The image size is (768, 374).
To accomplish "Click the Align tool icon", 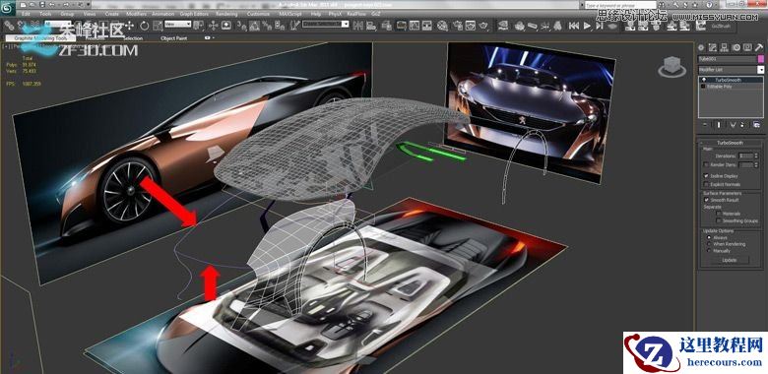I will click(372, 25).
